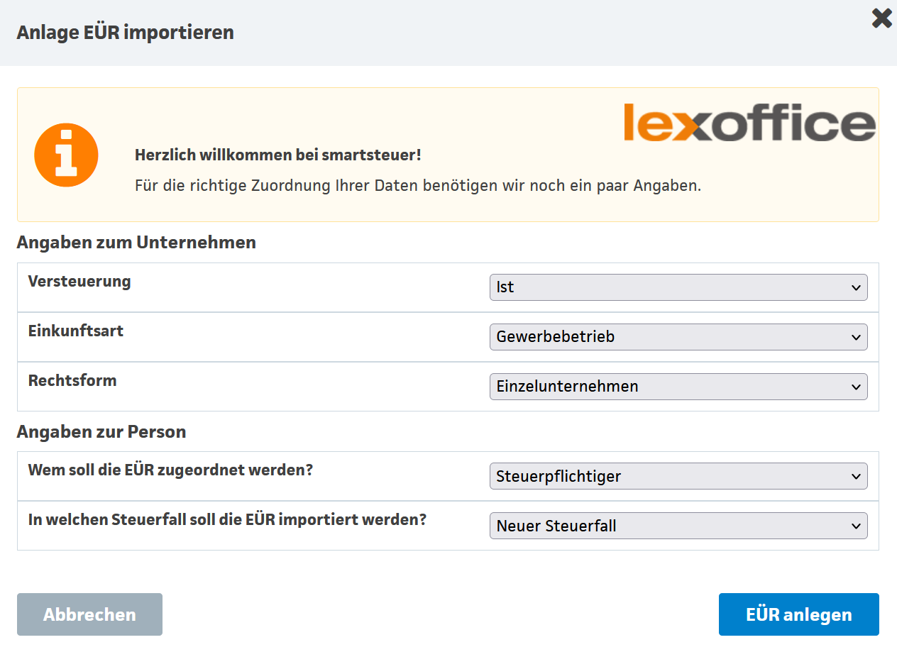
Task: Click the Anlage EÜR importieren dialog title
Action: tap(125, 33)
